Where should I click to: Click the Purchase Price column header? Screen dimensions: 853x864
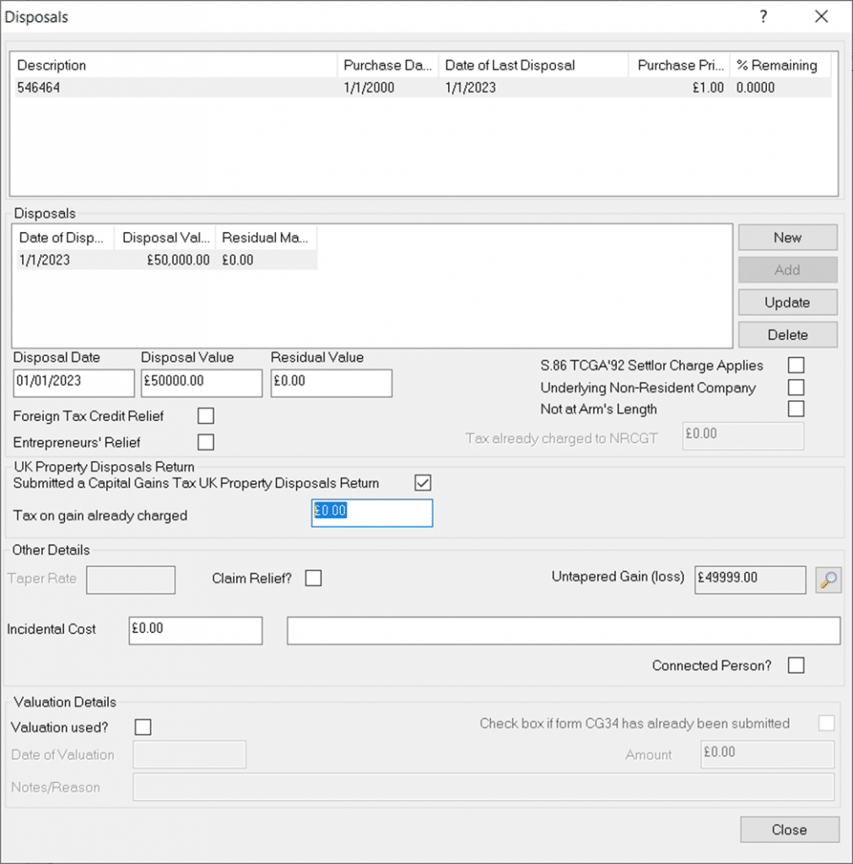(x=679, y=66)
